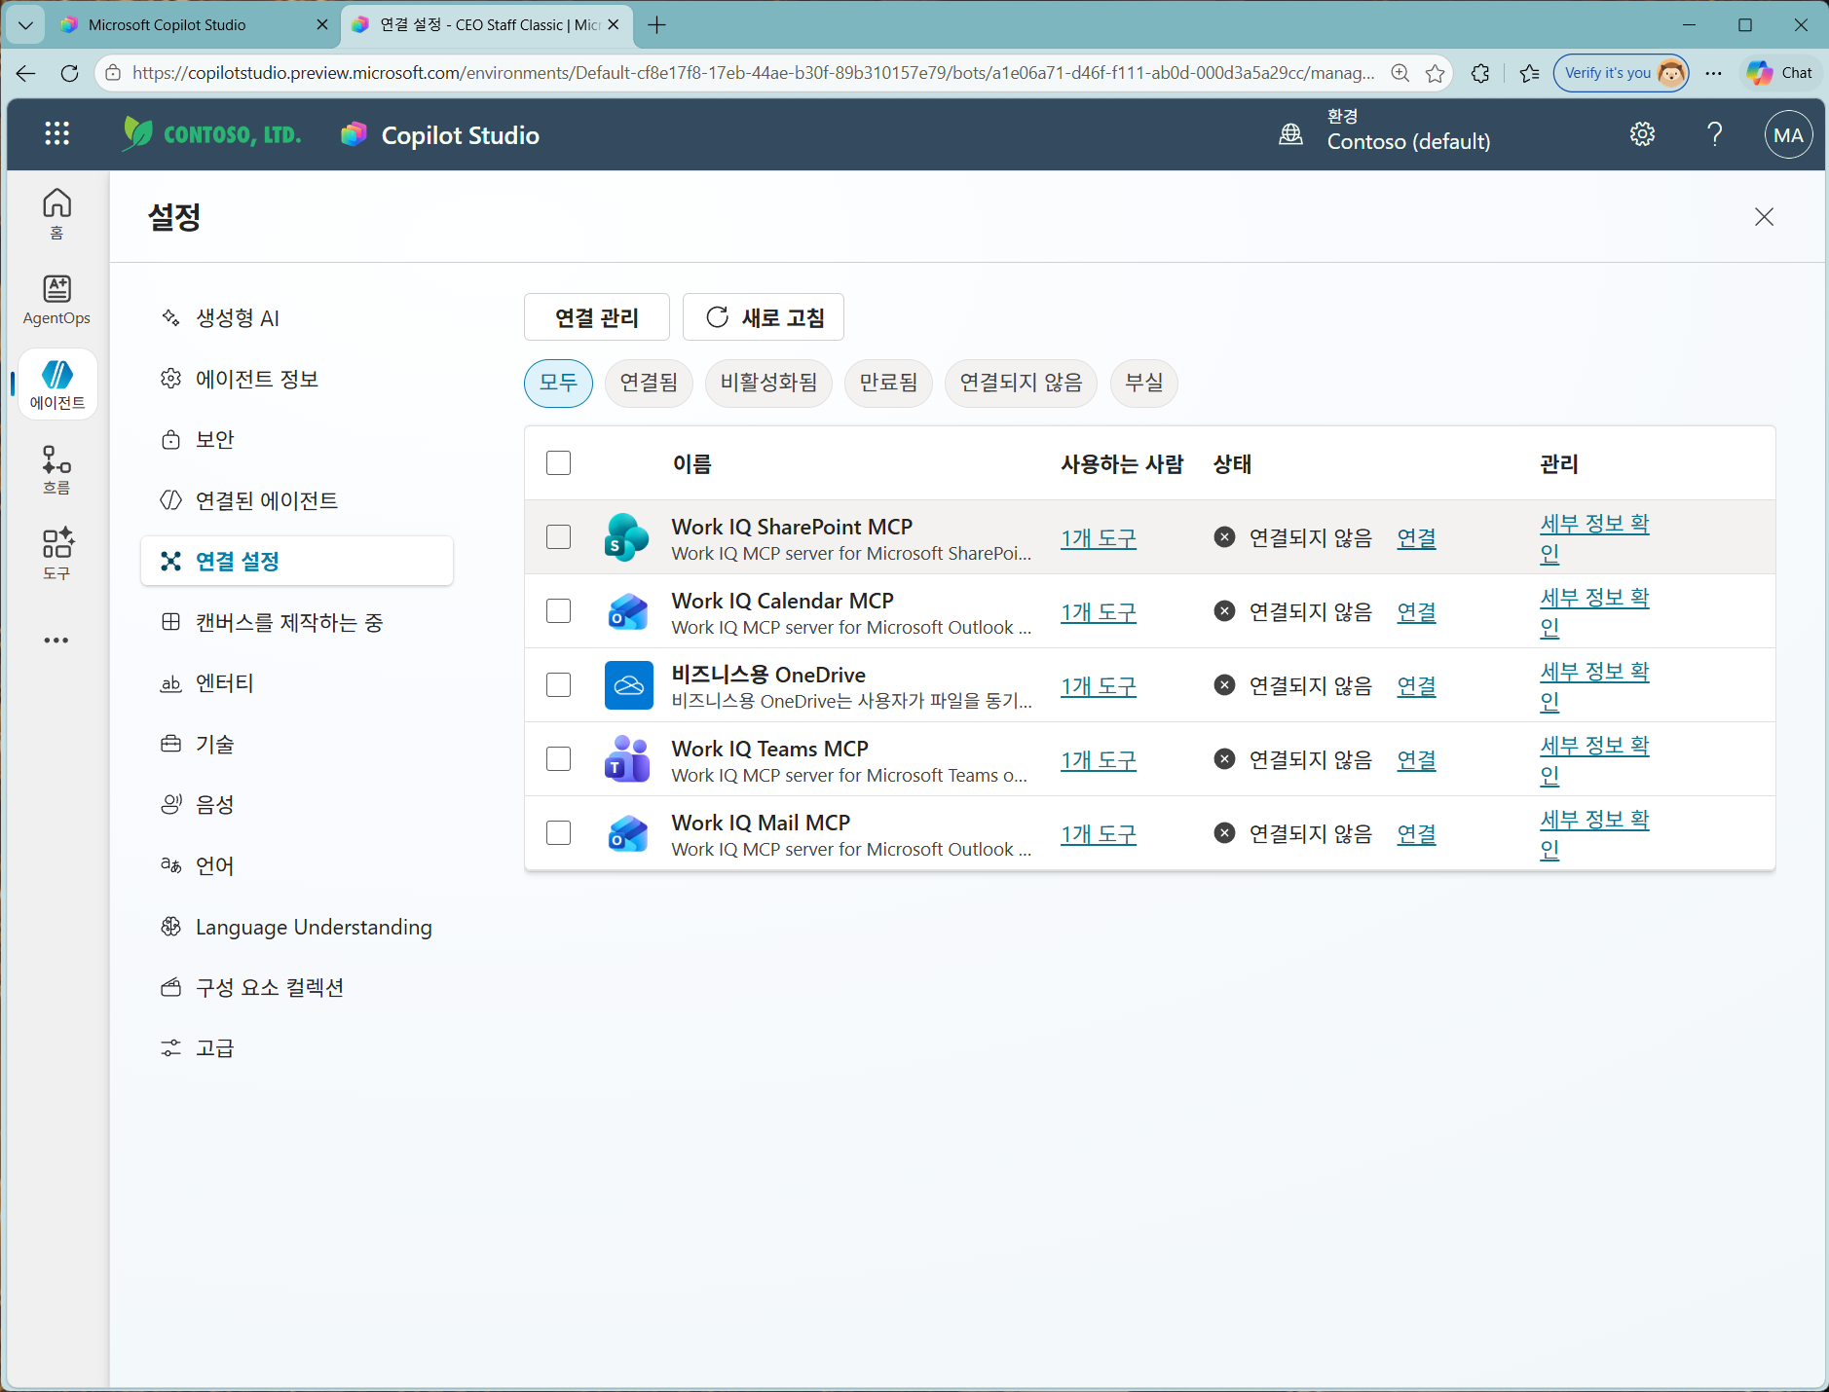Image resolution: width=1829 pixels, height=1392 pixels.
Task: View 세부 정보 확인 for 비즈니스용 OneDrive
Action: click(x=1594, y=685)
